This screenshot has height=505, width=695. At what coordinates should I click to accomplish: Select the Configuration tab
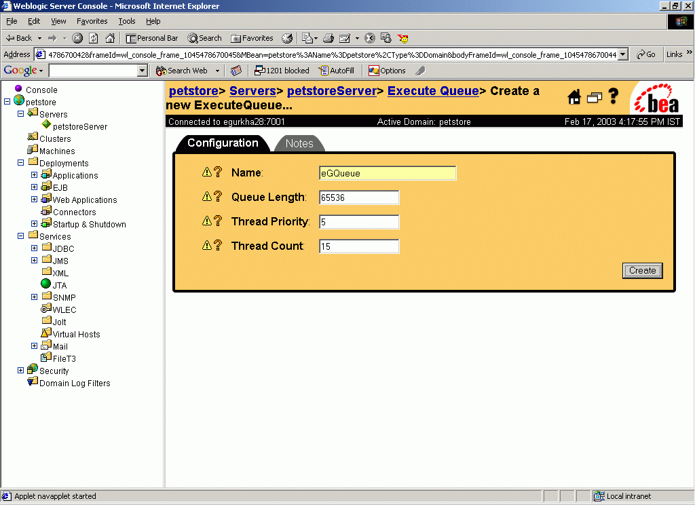pos(223,143)
